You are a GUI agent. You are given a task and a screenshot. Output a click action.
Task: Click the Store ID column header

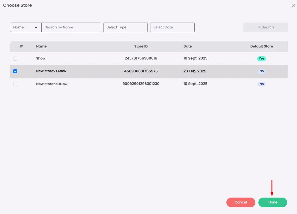pyautogui.click(x=141, y=46)
